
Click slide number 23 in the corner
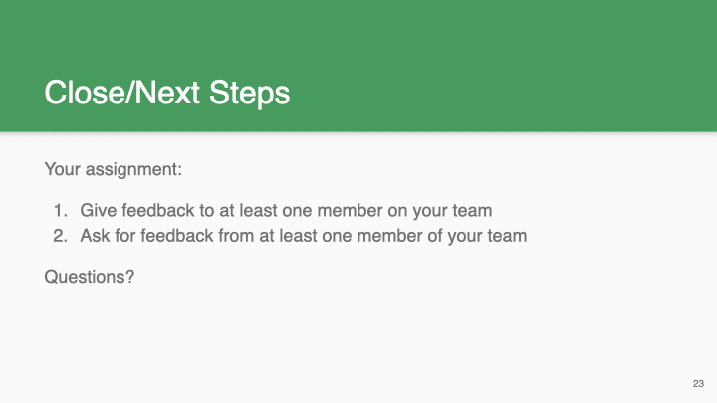click(698, 384)
